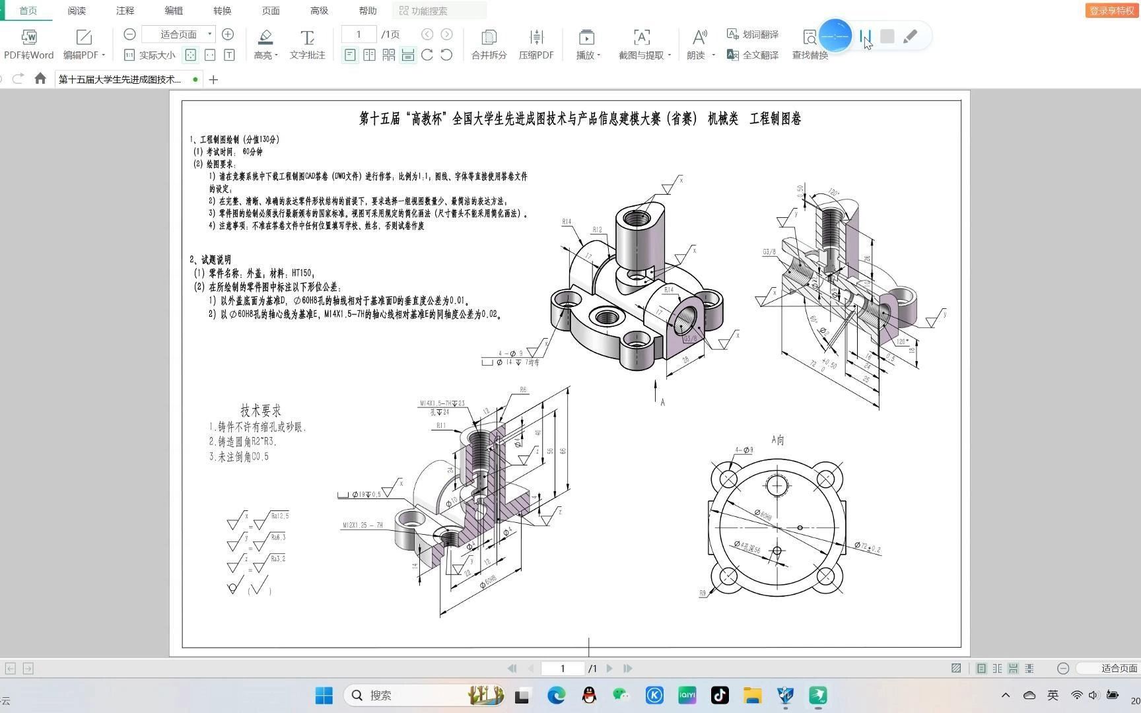This screenshot has width=1141, height=713.
Task: Jump to last page in the bottom bar
Action: pyautogui.click(x=628, y=669)
